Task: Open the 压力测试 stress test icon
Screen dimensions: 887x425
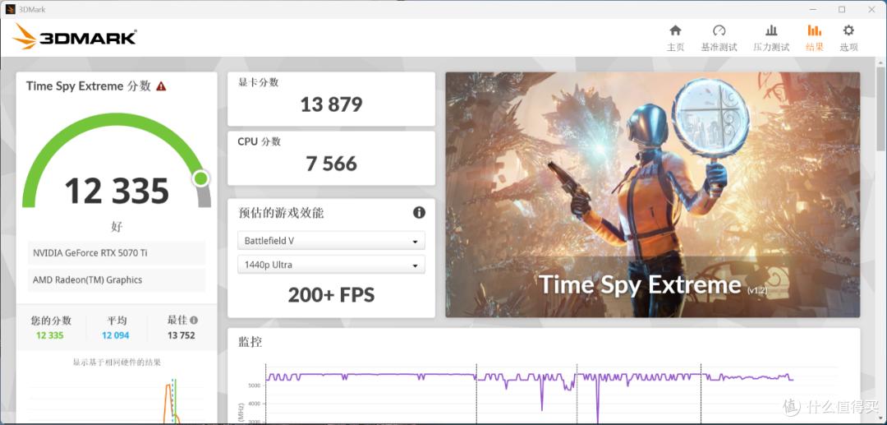Action: pos(771,30)
